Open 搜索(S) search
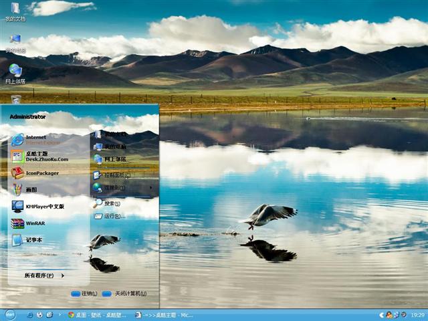 (x=107, y=203)
